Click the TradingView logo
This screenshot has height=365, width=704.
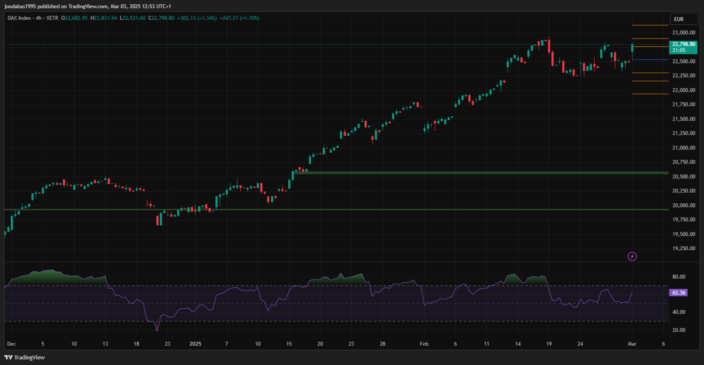[24, 358]
